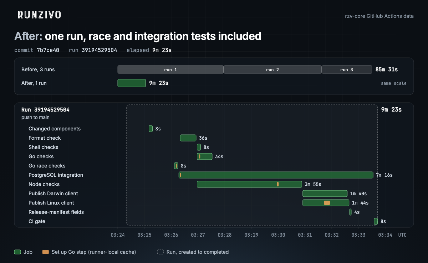Click the Node checks job bar

coord(249,184)
